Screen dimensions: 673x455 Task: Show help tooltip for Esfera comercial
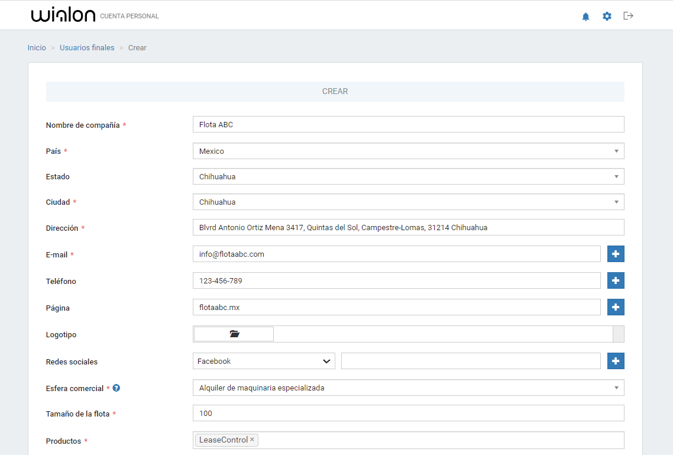(x=117, y=388)
